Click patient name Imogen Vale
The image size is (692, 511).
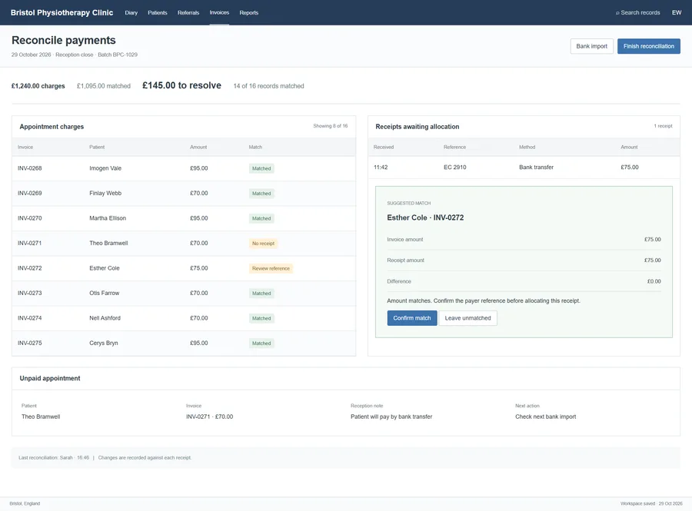pos(105,168)
